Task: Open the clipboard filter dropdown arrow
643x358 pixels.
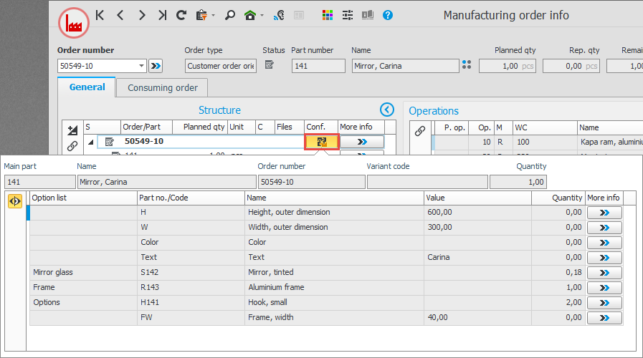Action: 214,16
